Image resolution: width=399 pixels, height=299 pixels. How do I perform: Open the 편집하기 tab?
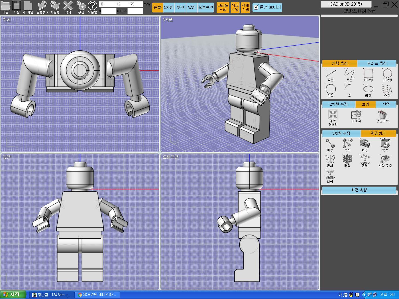pos(378,133)
